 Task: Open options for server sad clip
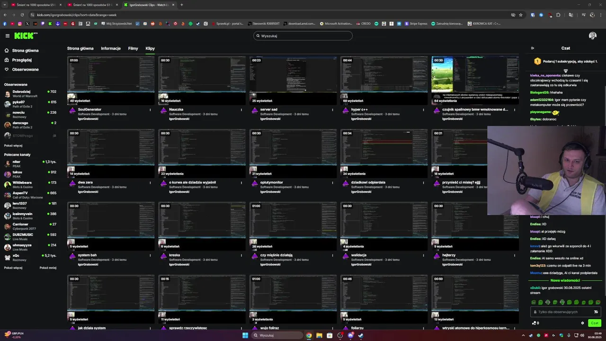[x=332, y=109]
